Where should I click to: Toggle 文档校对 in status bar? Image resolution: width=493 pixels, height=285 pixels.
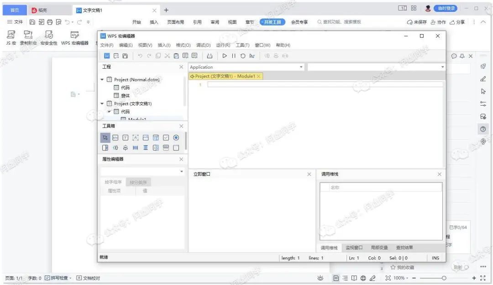89,278
